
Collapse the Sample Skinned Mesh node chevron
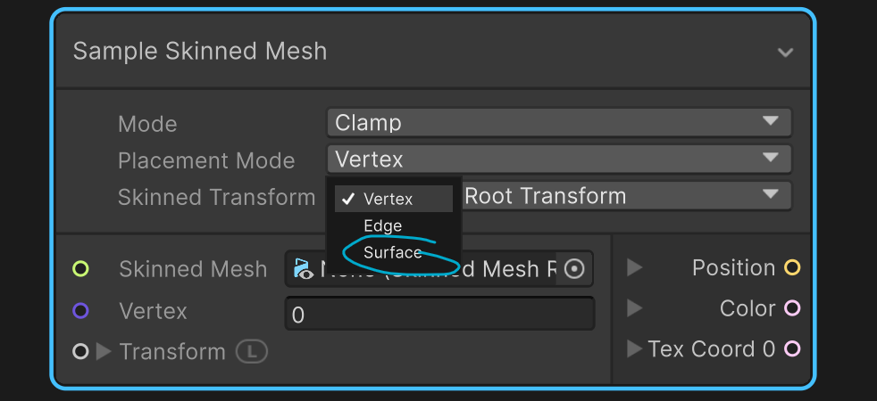click(785, 53)
